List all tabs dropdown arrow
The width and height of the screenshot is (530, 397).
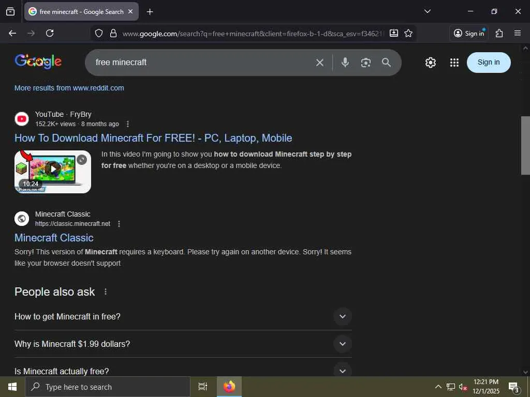(427, 11)
